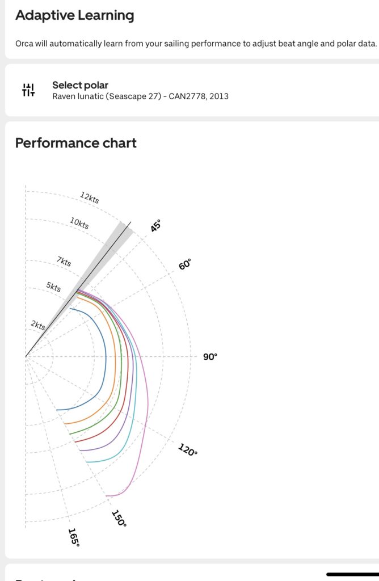The image size is (379, 581).
Task: Tap the home indicator bar
Action: pyautogui.click(x=352, y=574)
